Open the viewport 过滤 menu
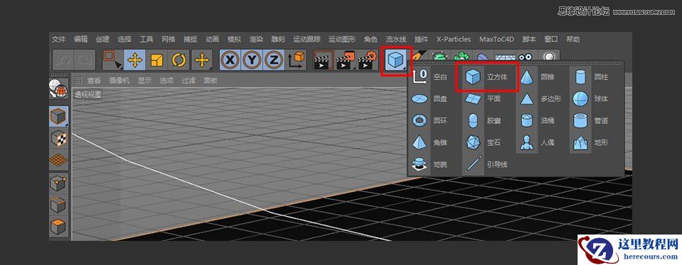The width and height of the screenshot is (682, 265). click(188, 80)
